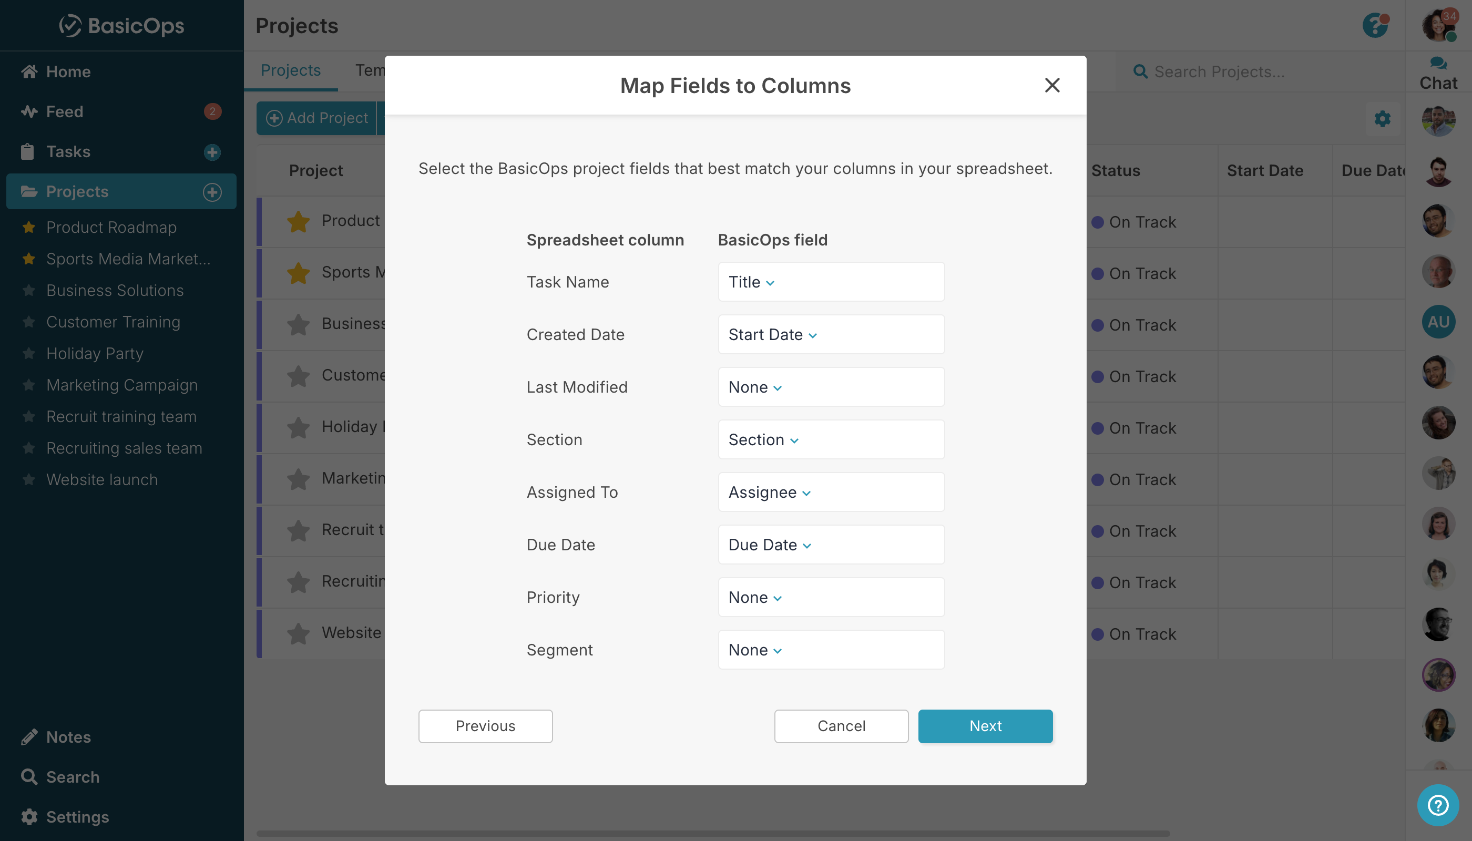
Task: Click the Home icon in the sidebar
Action: click(29, 71)
